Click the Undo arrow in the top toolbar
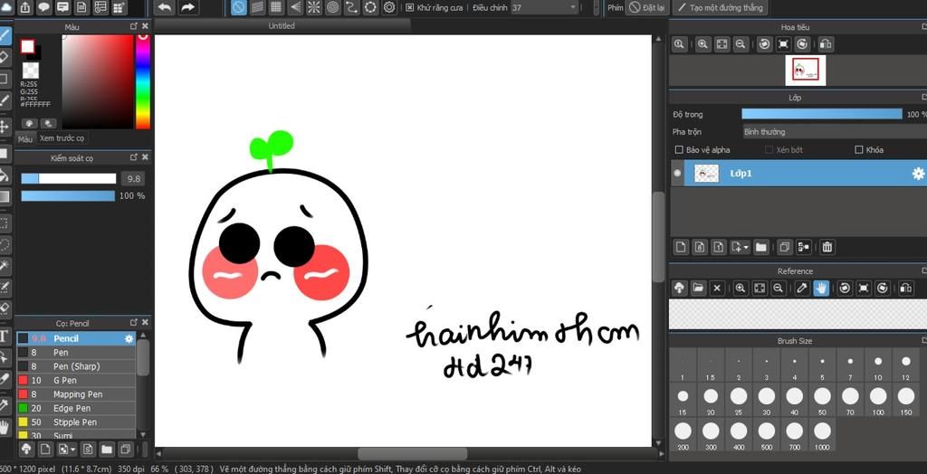The height and width of the screenshot is (474, 927). tap(165, 7)
